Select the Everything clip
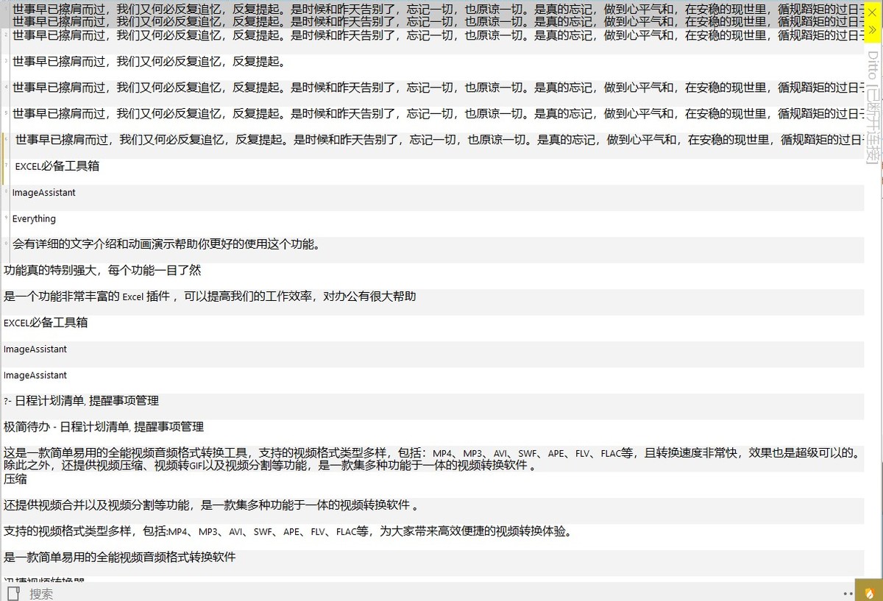883x601 pixels. click(x=432, y=224)
